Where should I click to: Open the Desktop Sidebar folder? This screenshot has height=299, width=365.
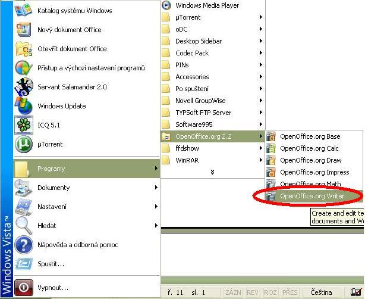pyautogui.click(x=213, y=41)
